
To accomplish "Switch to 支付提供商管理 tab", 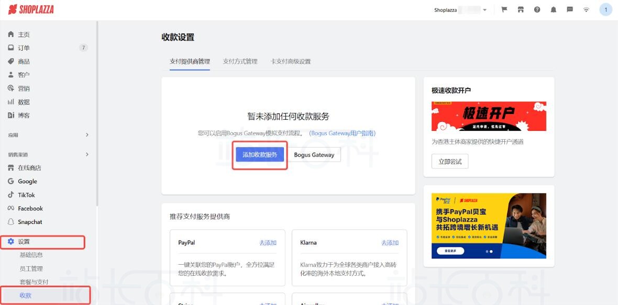I will click(190, 61).
